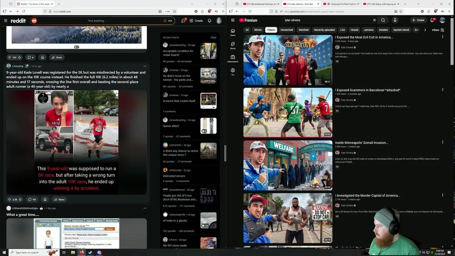This screenshot has width=455, height=256.
Task: Open the 4 comments on the top post
Action: pos(31,57)
